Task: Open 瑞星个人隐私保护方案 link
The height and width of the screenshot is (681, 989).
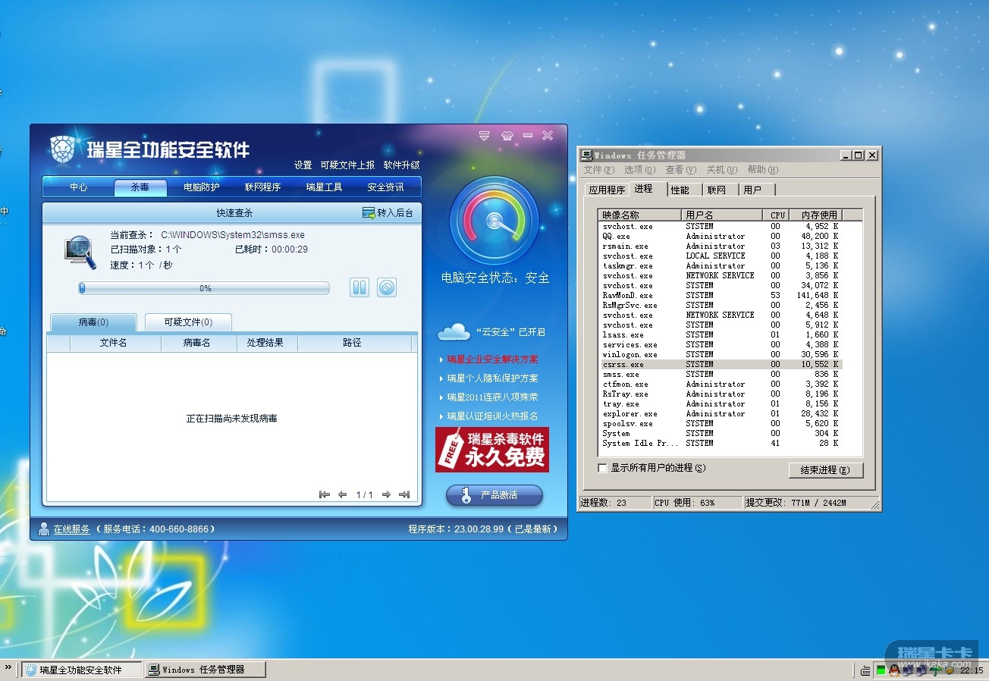Action: point(492,378)
